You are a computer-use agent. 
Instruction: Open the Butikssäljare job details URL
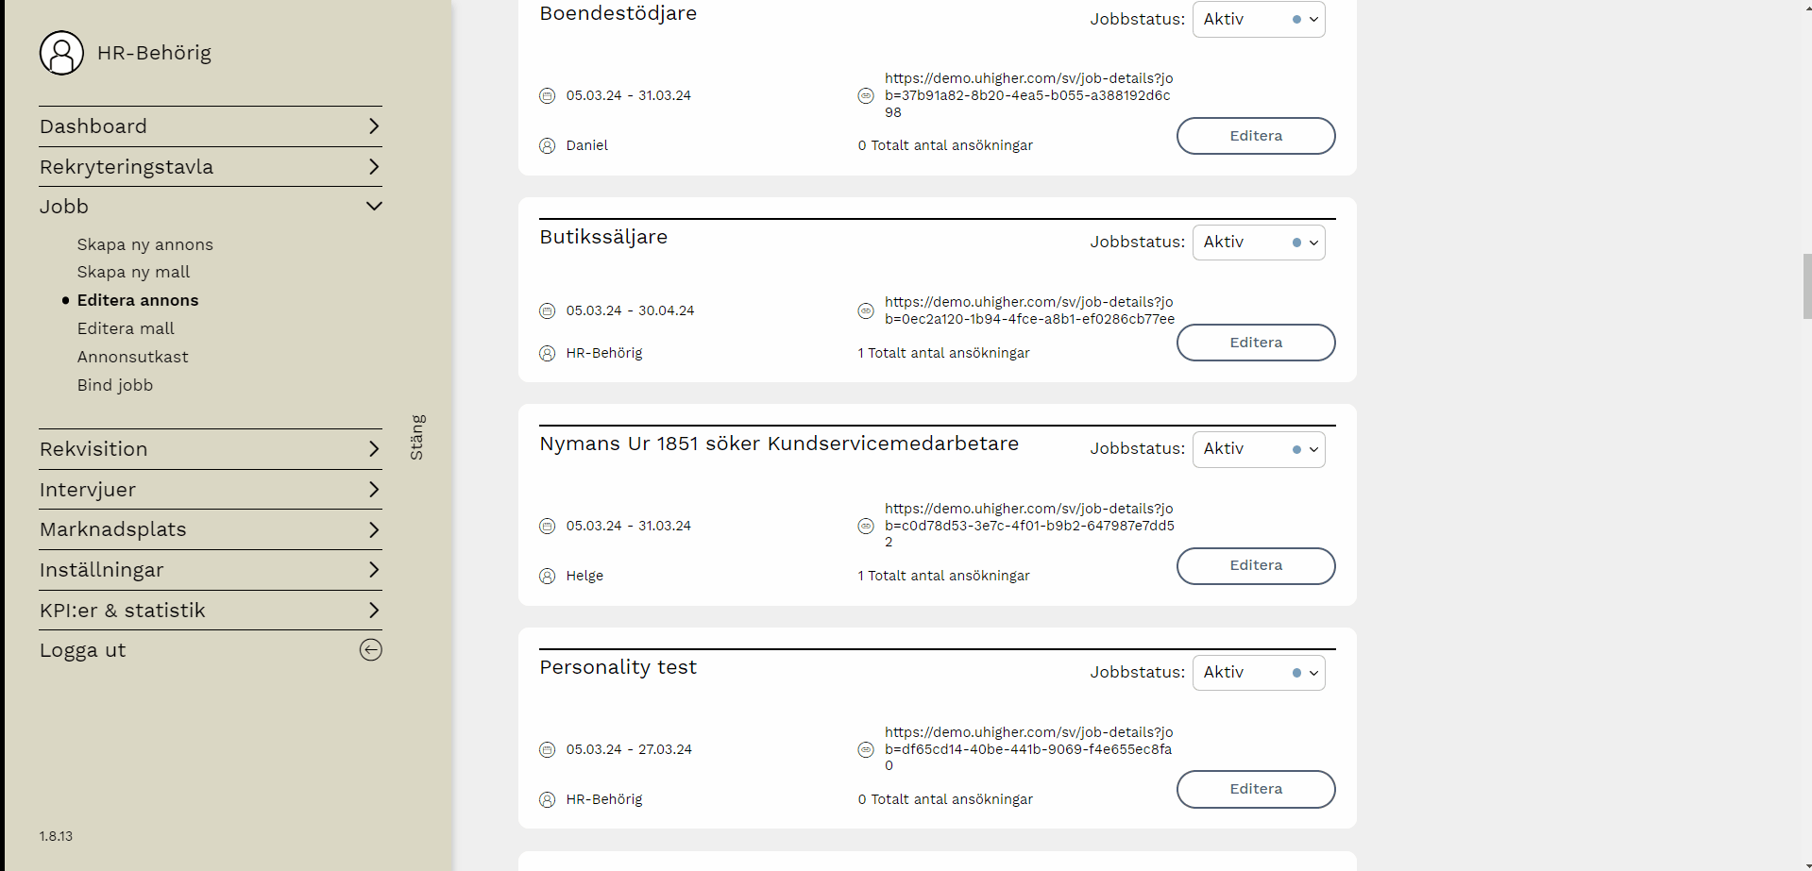coord(1028,310)
